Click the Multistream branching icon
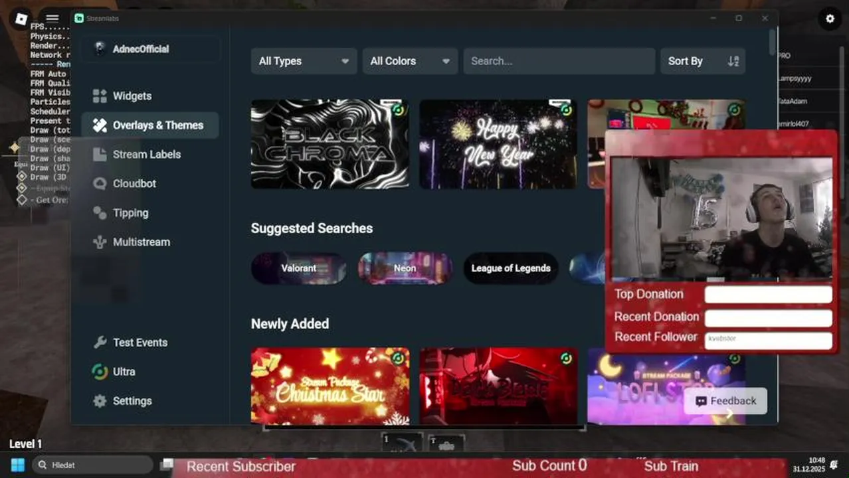The width and height of the screenshot is (849, 478). coord(100,242)
